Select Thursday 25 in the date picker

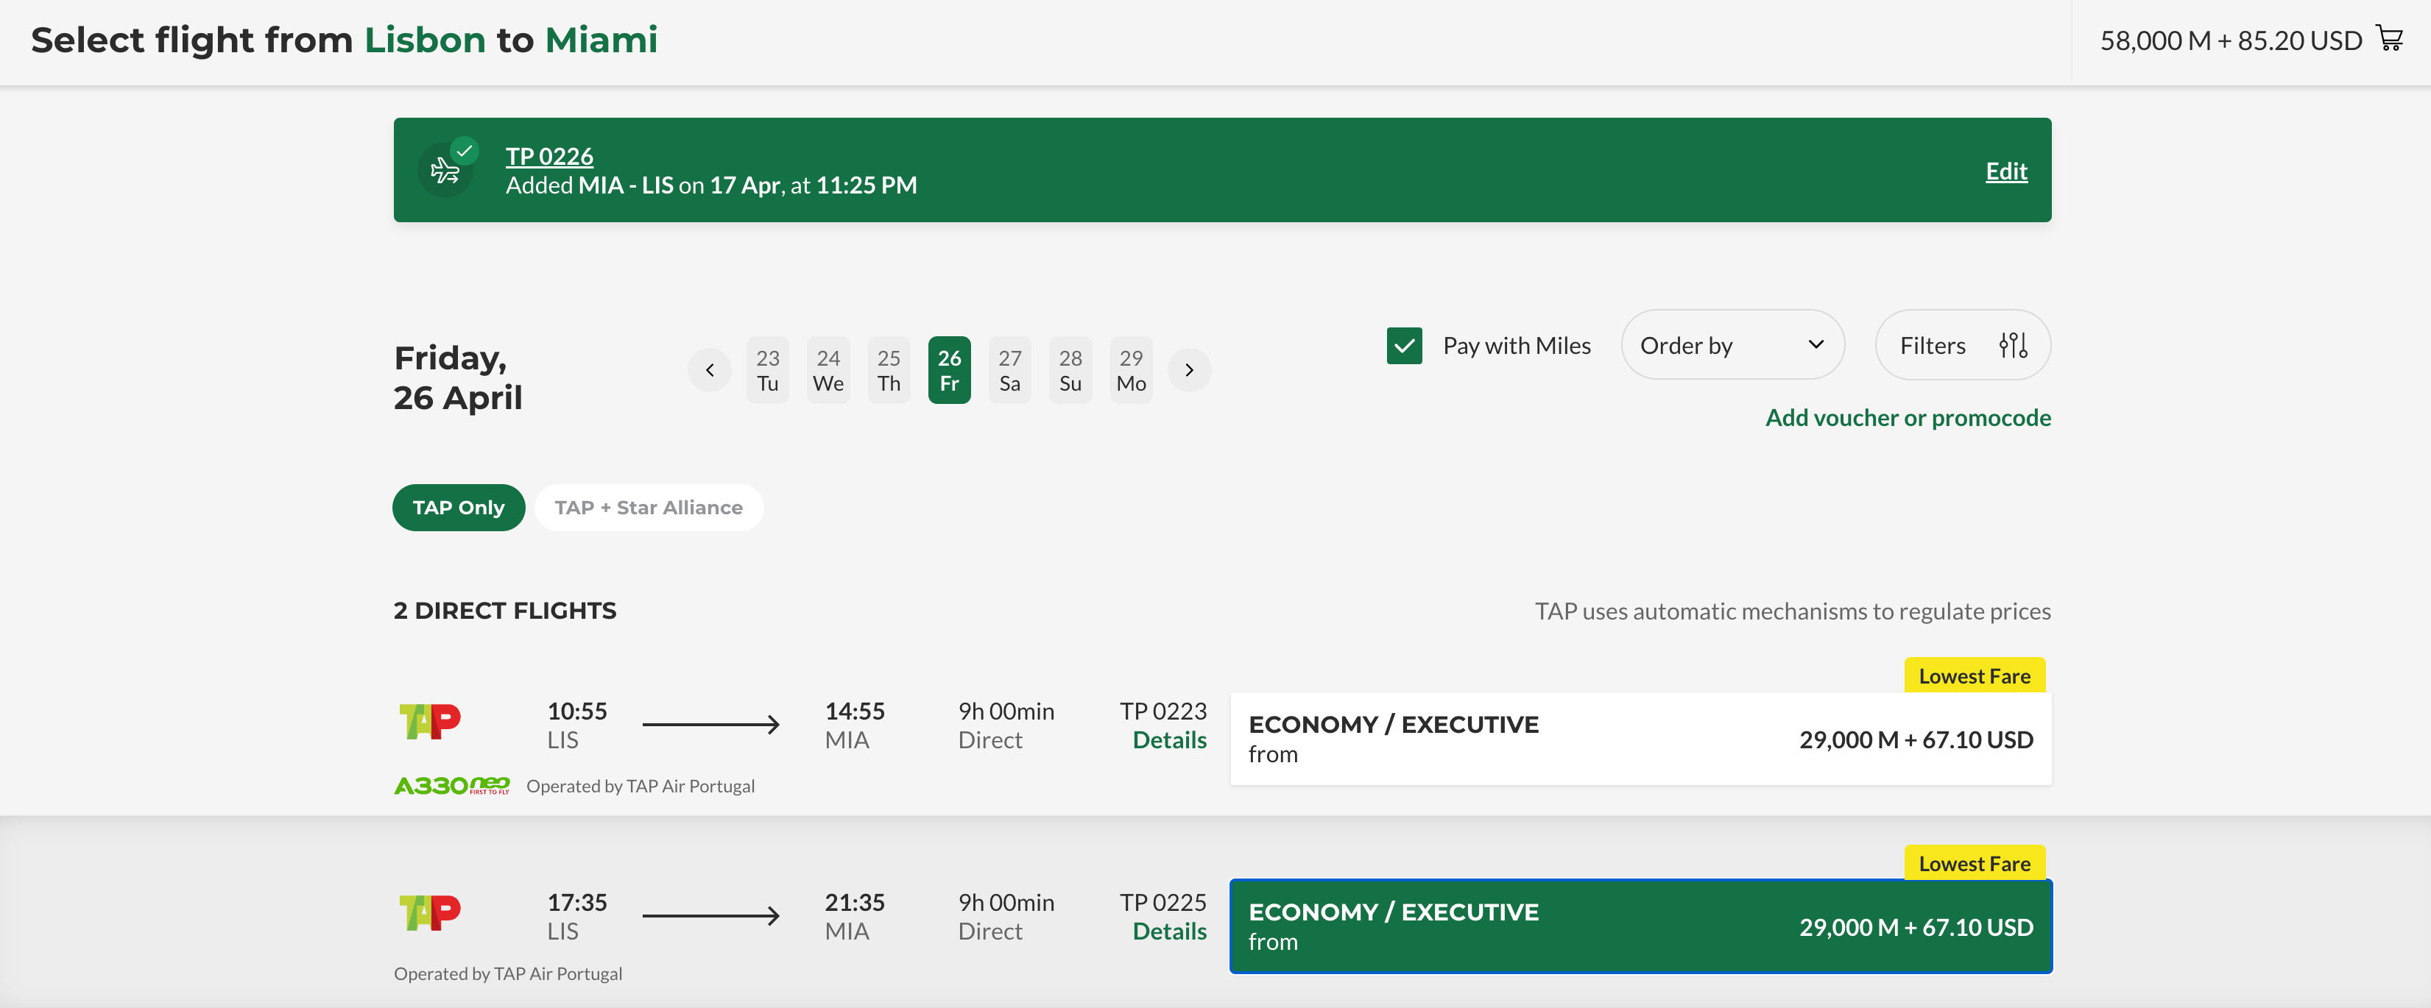coord(889,369)
